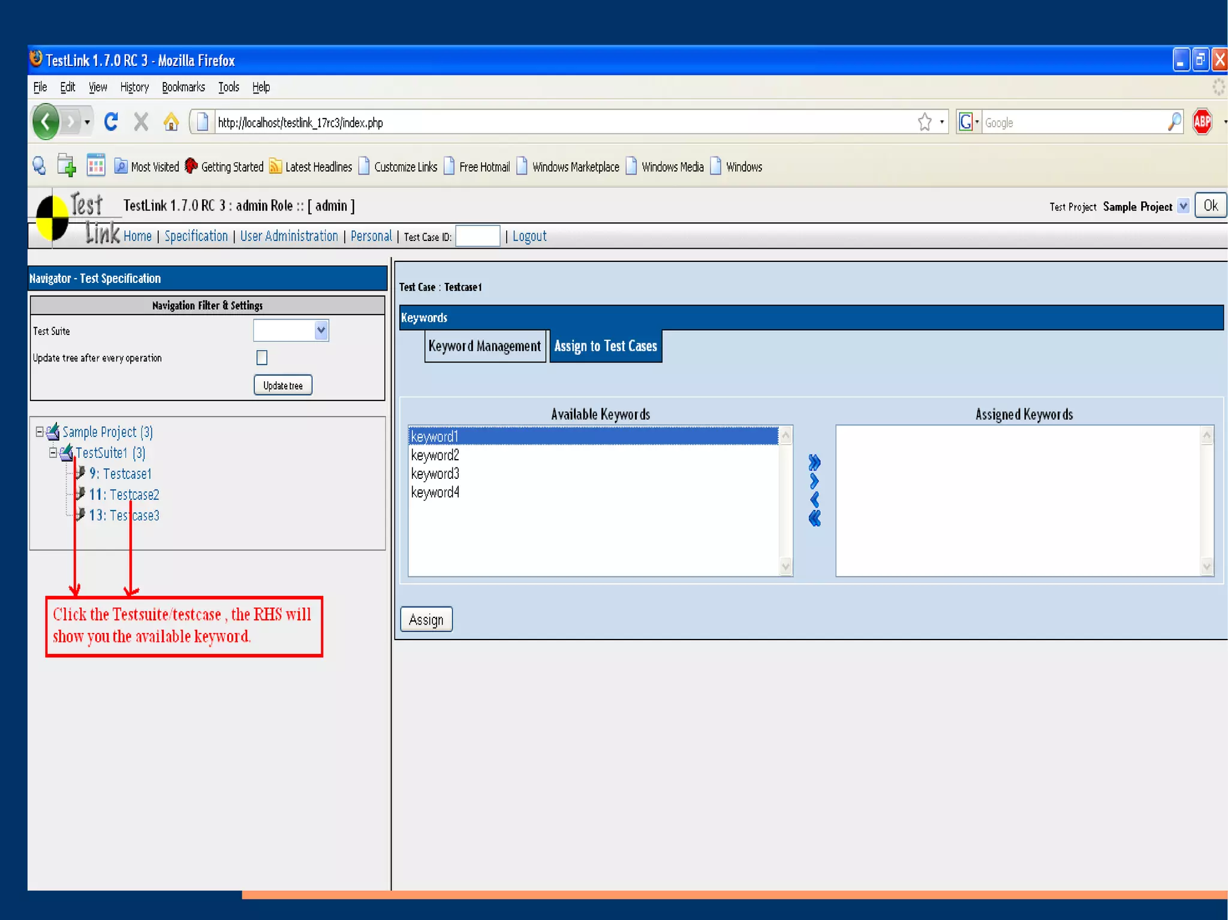The height and width of the screenshot is (920, 1228).
Task: Click the TestSuite1 folder icon
Action: (x=67, y=452)
